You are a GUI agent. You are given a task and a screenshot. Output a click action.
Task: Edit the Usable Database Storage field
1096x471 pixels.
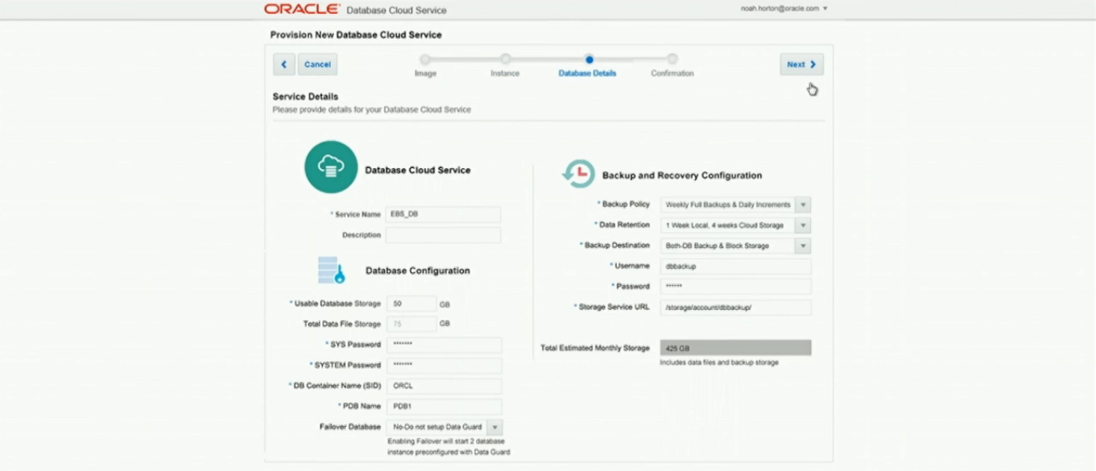(412, 304)
